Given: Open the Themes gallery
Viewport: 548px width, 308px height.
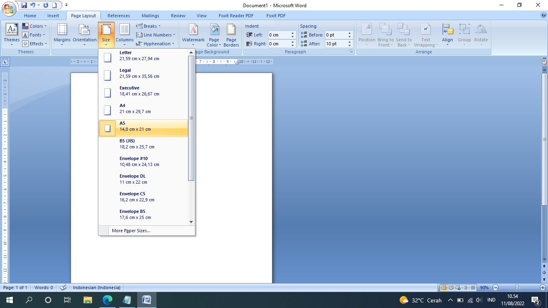Looking at the screenshot, I should (12, 35).
